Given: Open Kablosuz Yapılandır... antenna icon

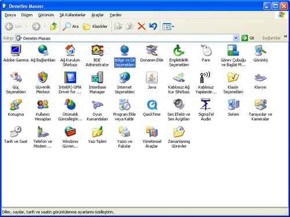Looking at the screenshot, I should pos(206,83).
